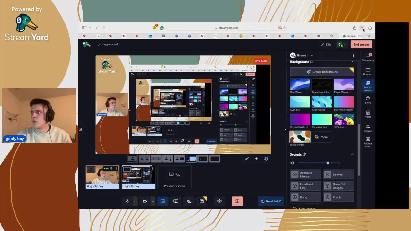411x231 pixels.
Task: Click the sounds volume speaker icon
Action: pos(292,163)
